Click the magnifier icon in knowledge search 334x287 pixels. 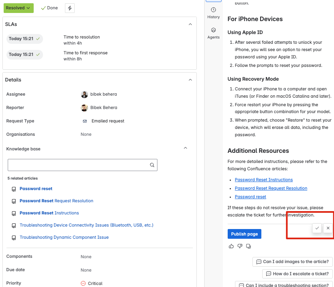(x=152, y=165)
